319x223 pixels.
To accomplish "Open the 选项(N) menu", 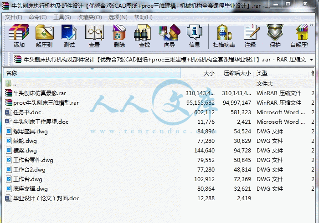I will click(118, 17).
